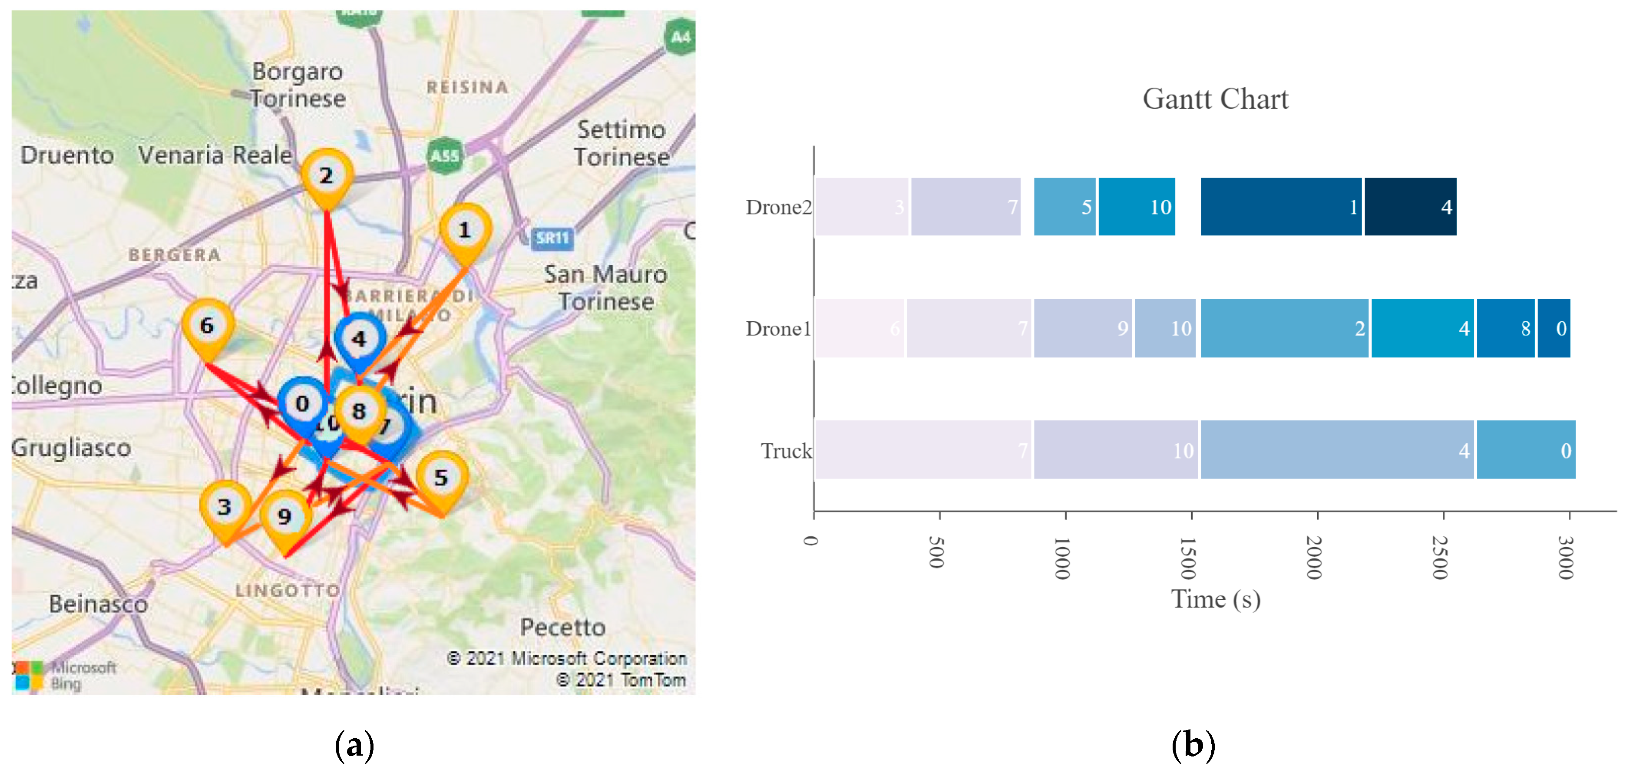Click the Venaria Reale map label
Screen dimensions: 1633x773
coord(215,155)
